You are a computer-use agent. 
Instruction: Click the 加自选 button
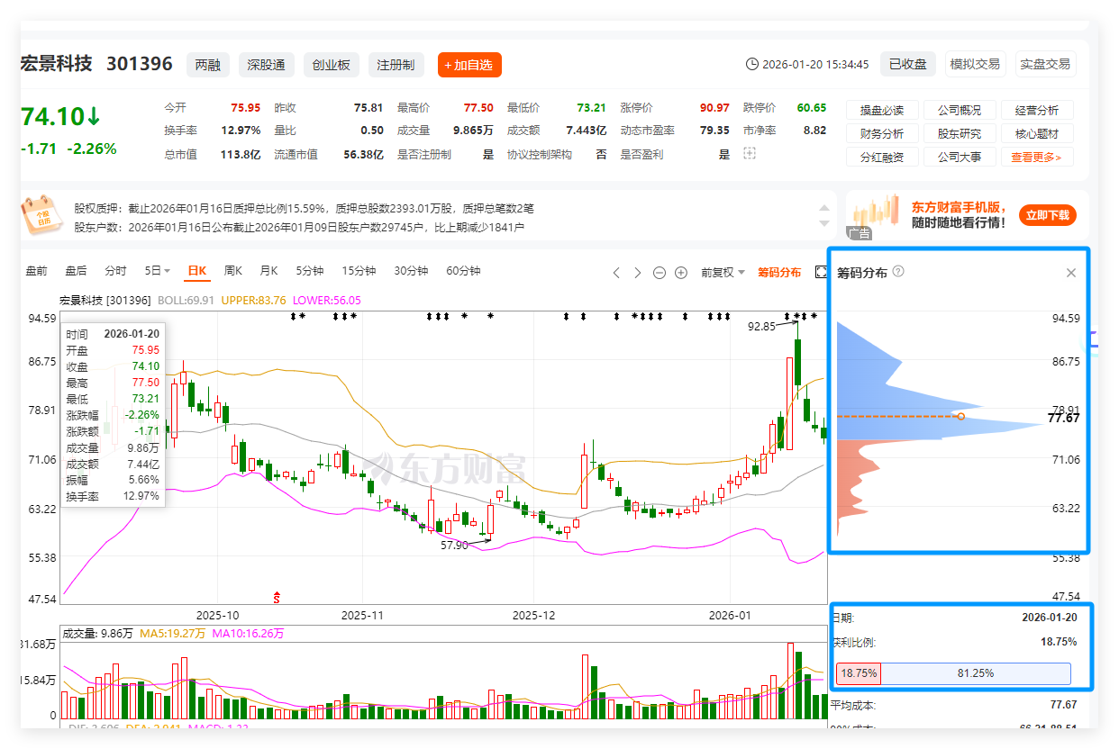(x=469, y=65)
